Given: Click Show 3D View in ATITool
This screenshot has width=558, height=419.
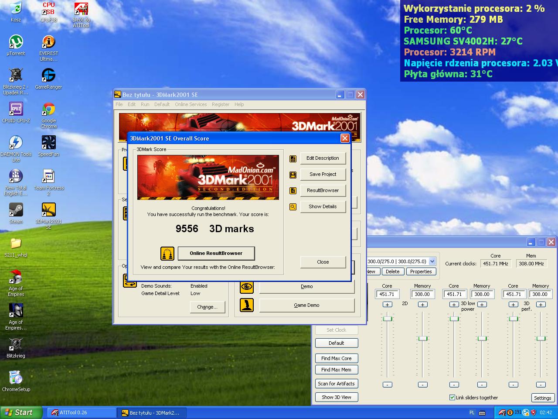Looking at the screenshot, I should pyautogui.click(x=337, y=397).
